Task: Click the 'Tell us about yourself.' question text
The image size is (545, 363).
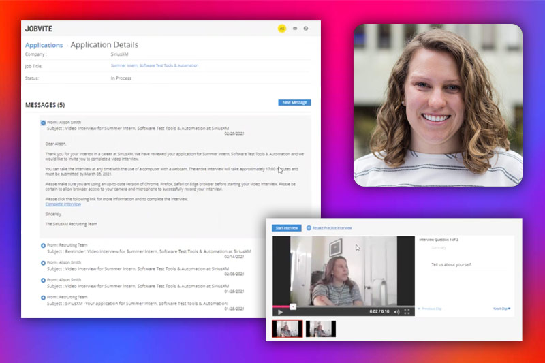Action: pos(452,265)
